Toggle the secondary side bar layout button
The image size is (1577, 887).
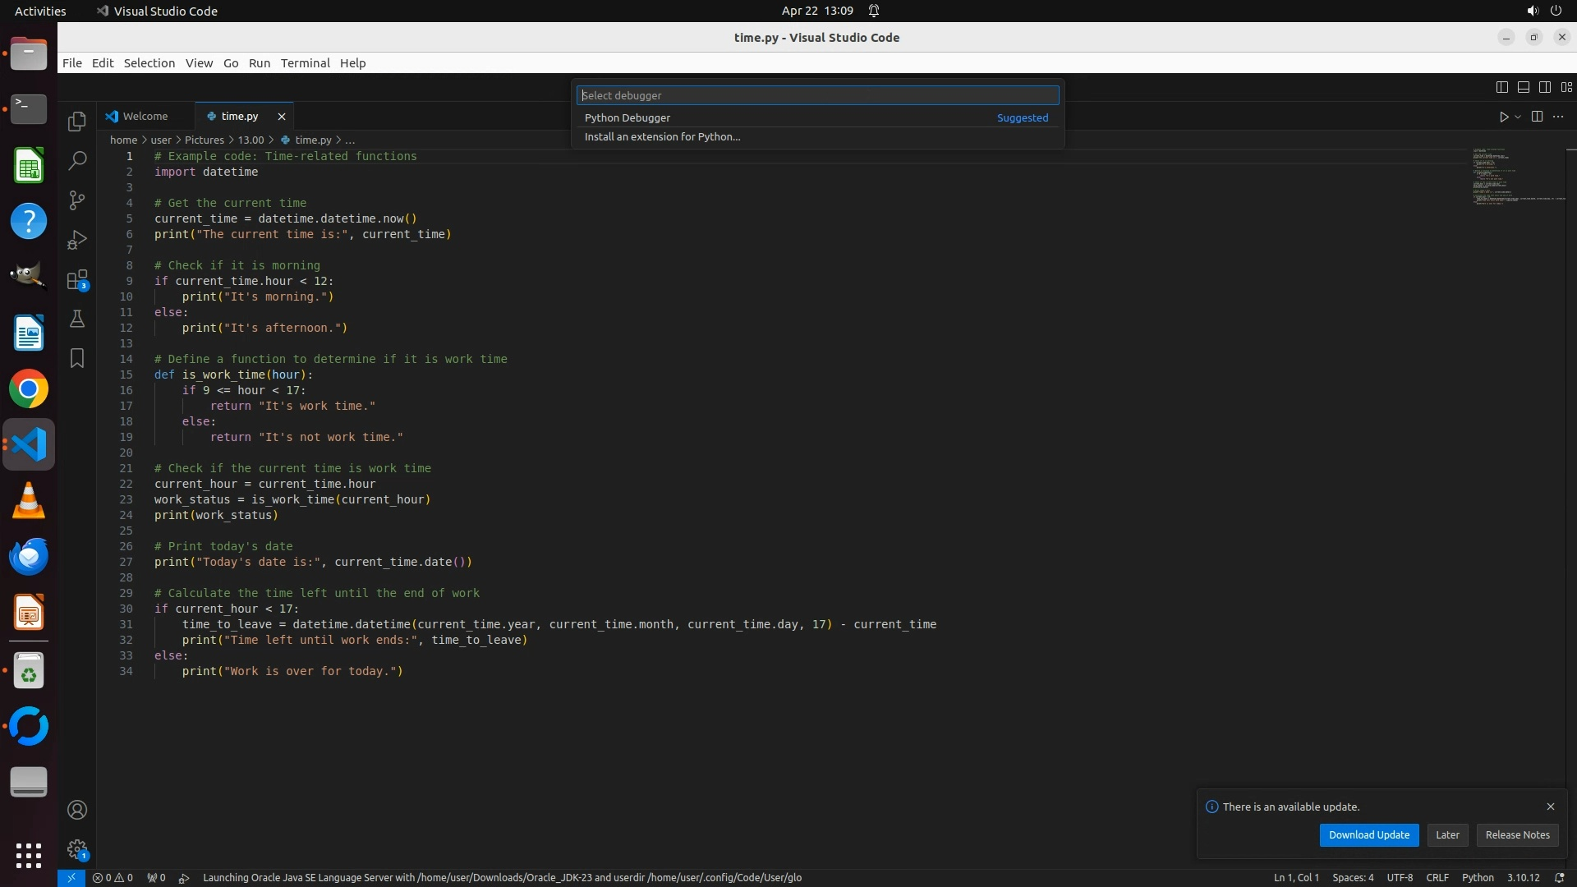(x=1545, y=87)
